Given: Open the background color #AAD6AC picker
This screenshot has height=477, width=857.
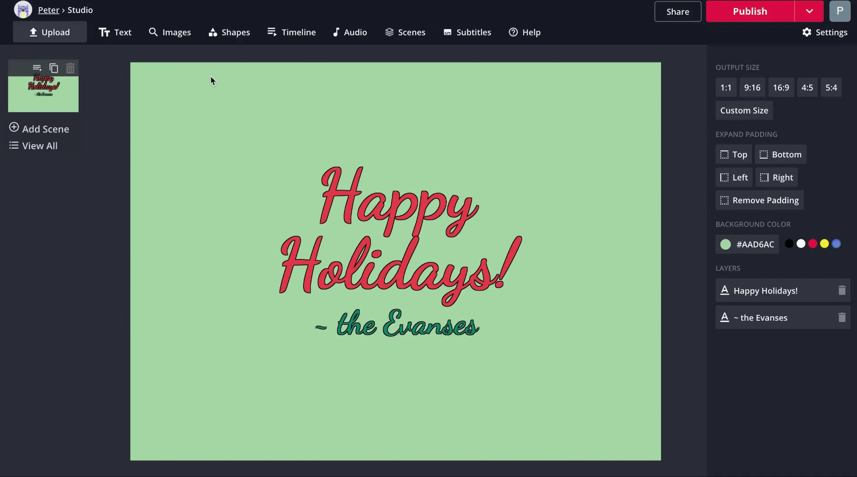Looking at the screenshot, I should [x=747, y=244].
